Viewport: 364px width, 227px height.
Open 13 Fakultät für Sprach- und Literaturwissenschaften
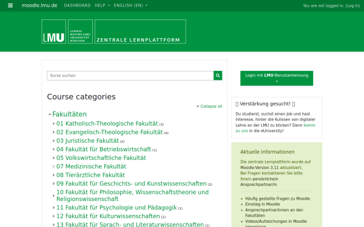[130, 225]
